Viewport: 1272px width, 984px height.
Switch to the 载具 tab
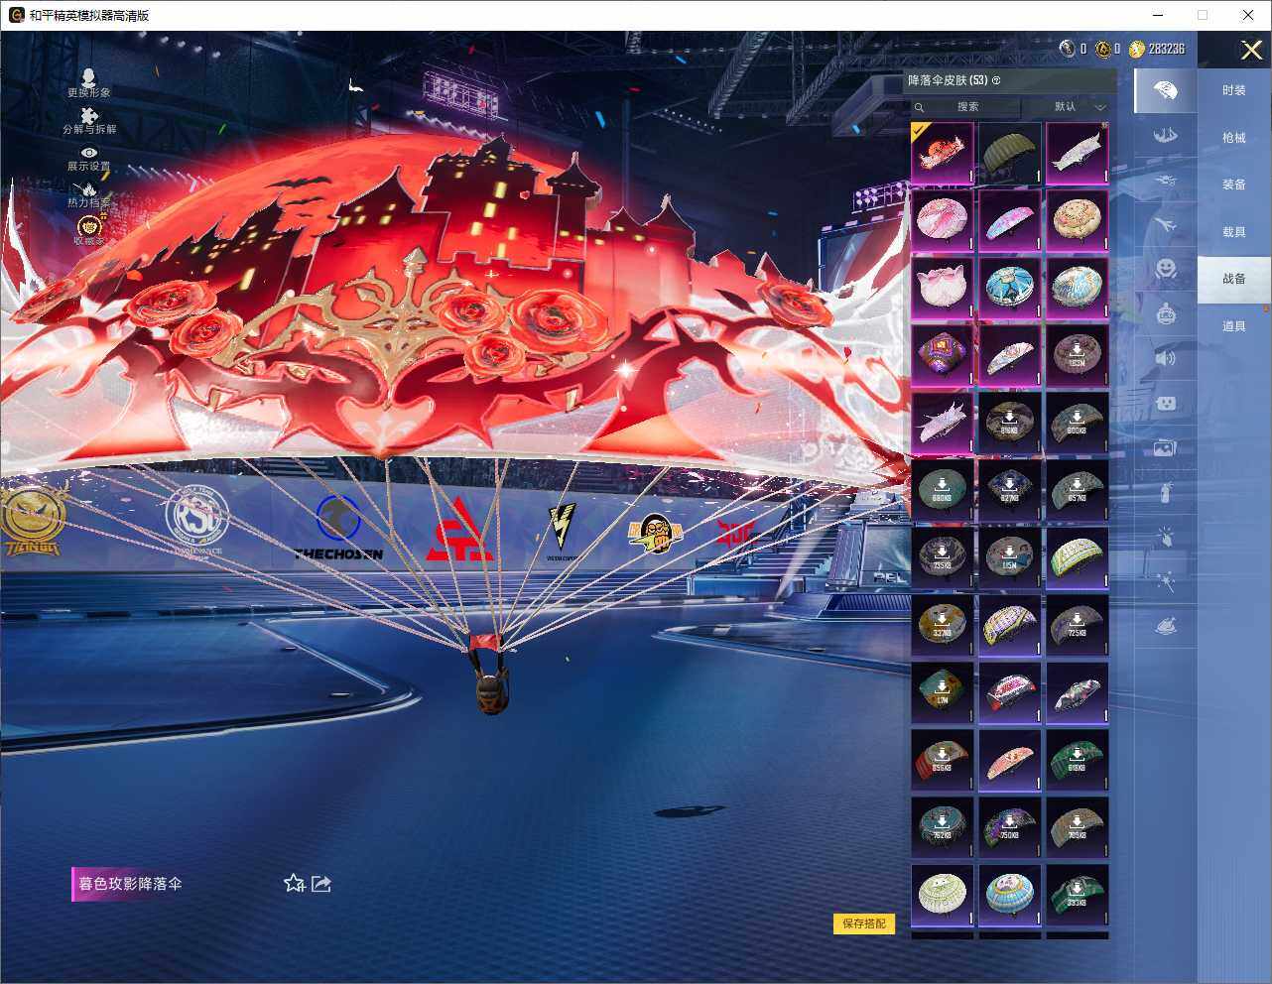click(x=1234, y=232)
